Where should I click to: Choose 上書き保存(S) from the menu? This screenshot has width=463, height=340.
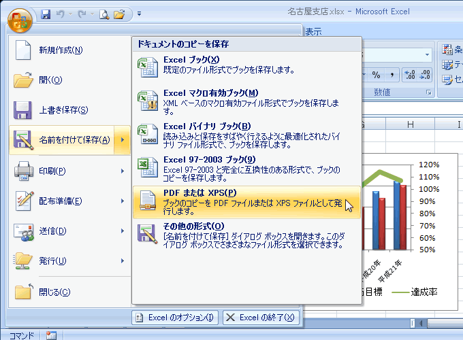click(x=70, y=110)
